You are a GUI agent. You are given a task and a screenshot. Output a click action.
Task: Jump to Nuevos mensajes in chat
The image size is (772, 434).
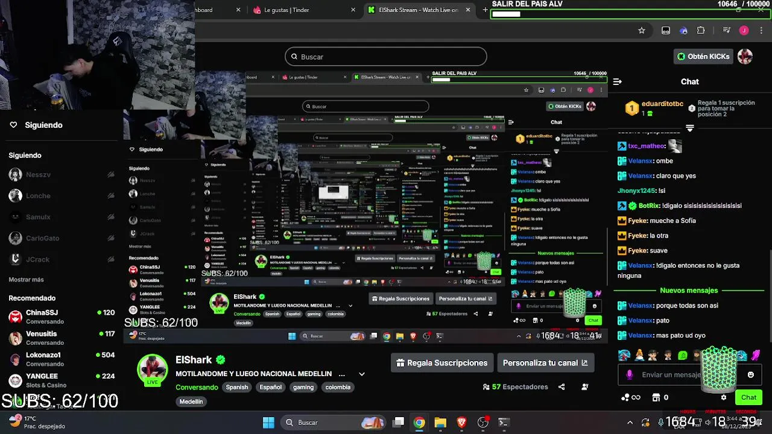(x=689, y=291)
